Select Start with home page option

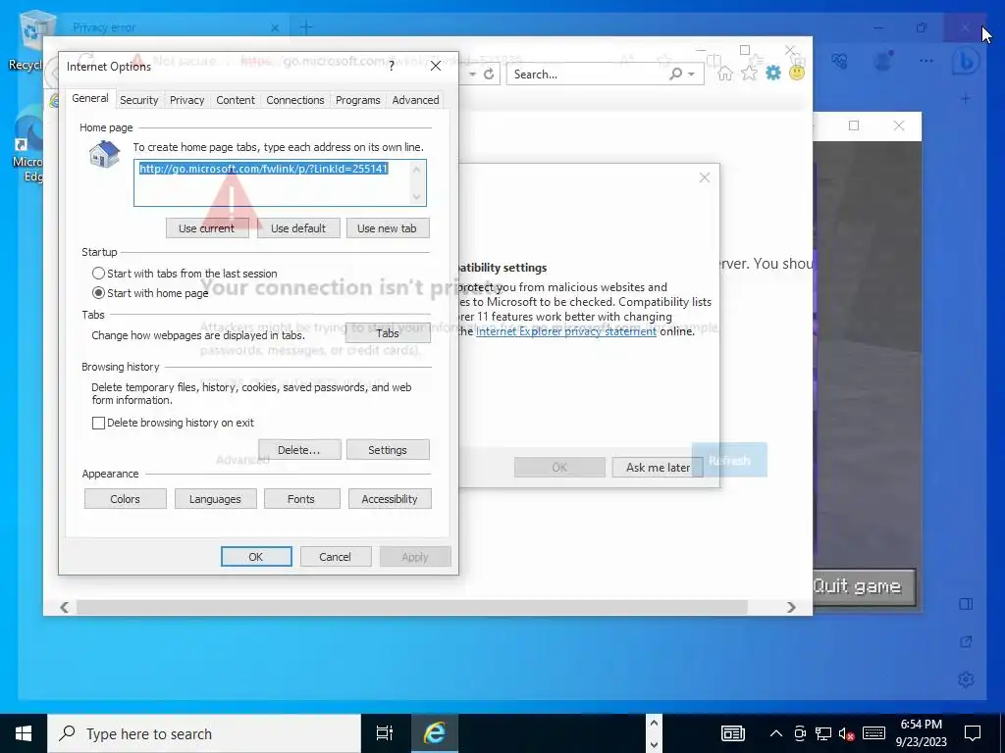(150, 292)
